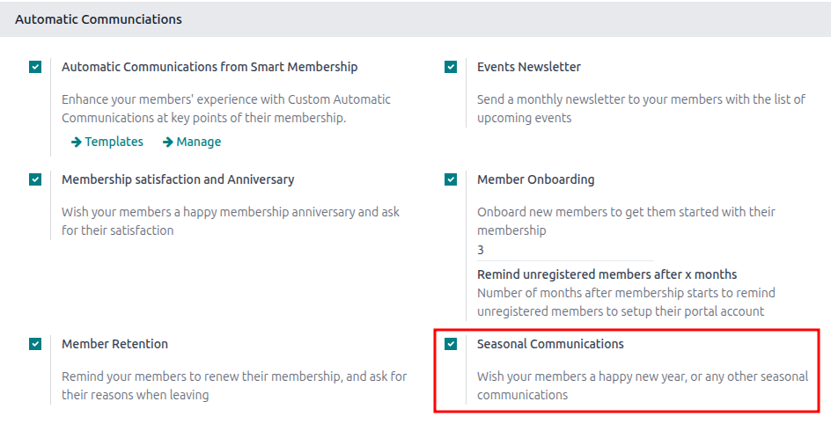Click the arrow icon beside Templates
Image resolution: width=831 pixels, height=431 pixels.
77,142
